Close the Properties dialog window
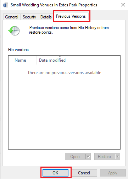 point(123,5)
